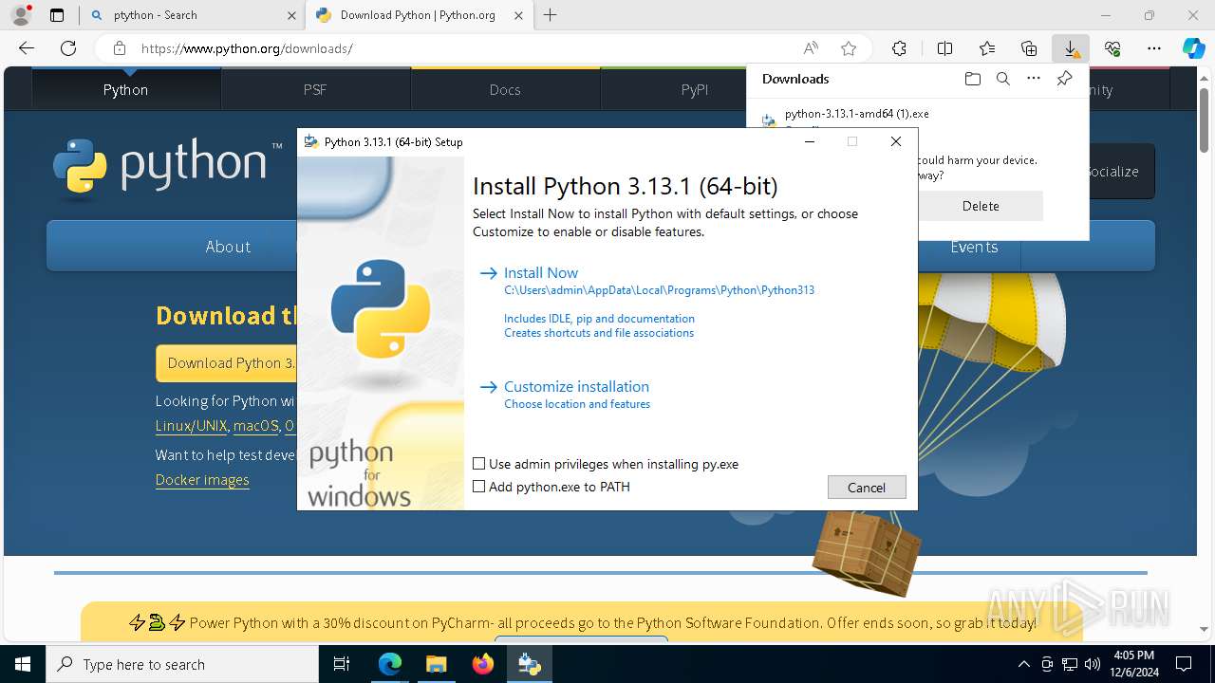Enable Use admin privileges when installing py.exe
This screenshot has width=1215, height=683.
478,464
